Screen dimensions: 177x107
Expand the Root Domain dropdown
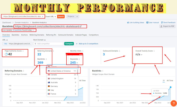(39, 40)
